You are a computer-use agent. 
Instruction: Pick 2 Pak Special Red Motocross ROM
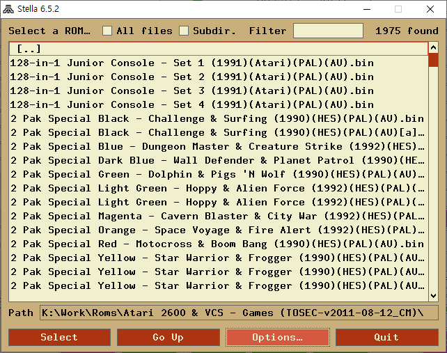[219, 244]
